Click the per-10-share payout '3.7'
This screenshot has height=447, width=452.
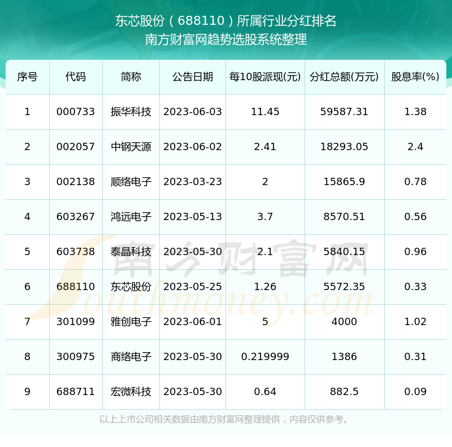265,217
